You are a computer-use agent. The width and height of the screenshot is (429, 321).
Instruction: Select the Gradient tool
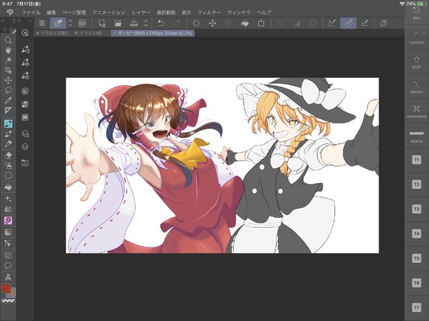tap(8, 232)
